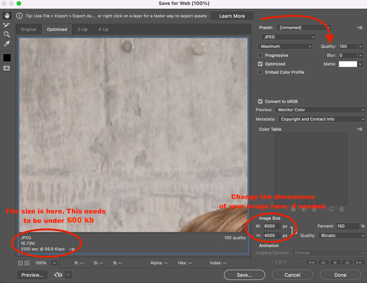Click the Cancel button

tap(293, 275)
